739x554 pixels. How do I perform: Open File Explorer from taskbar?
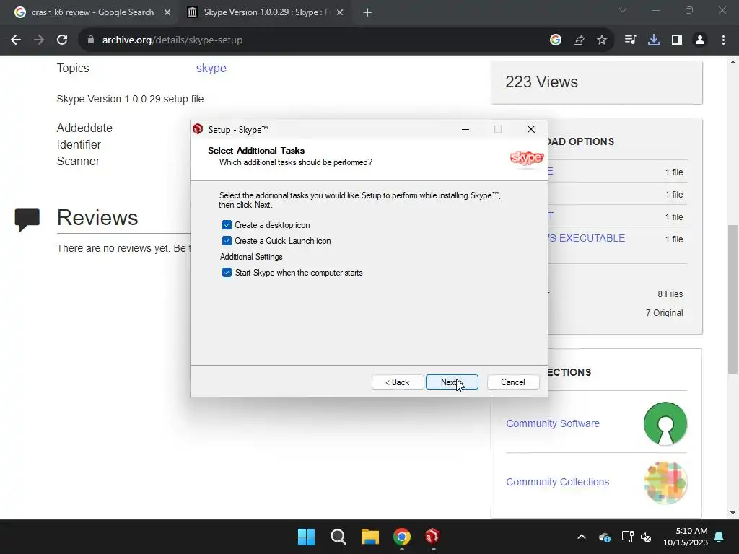[370, 537]
